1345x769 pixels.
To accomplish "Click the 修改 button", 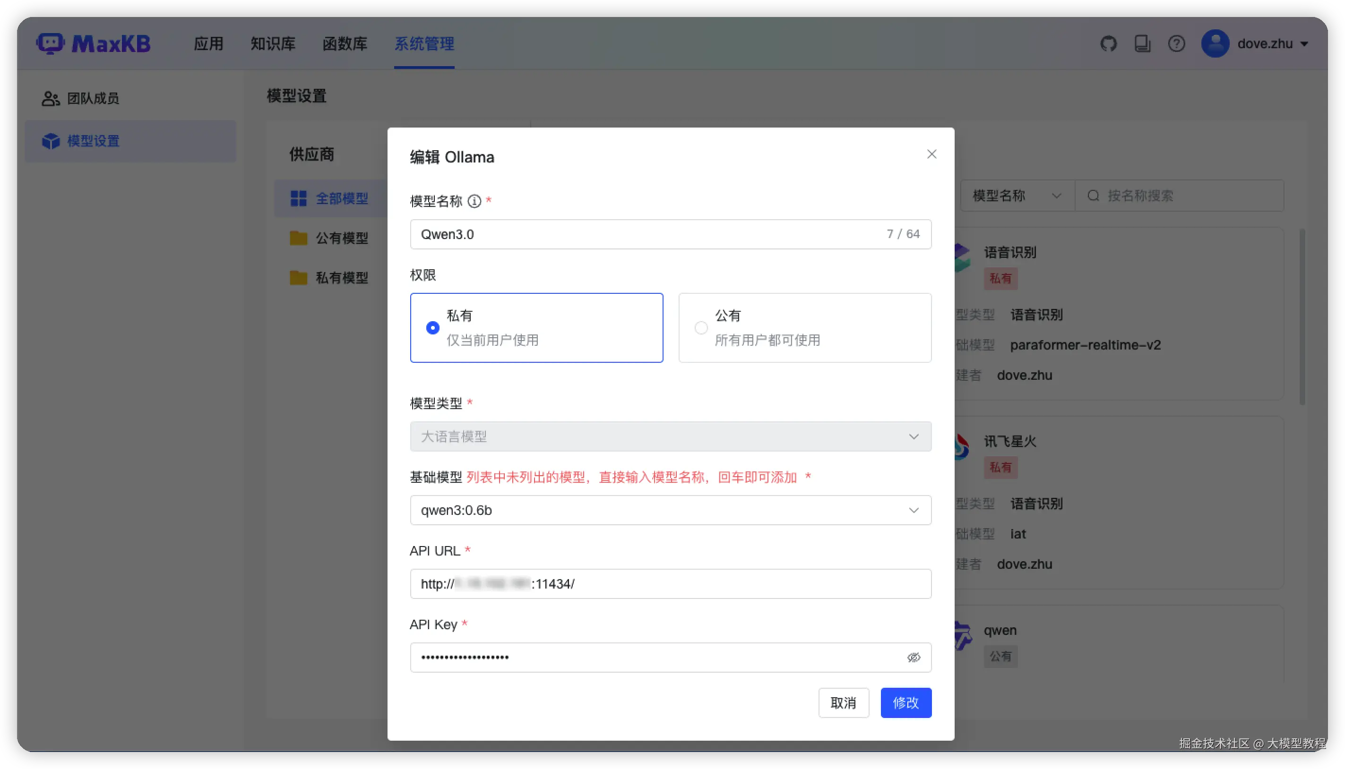I will click(905, 703).
